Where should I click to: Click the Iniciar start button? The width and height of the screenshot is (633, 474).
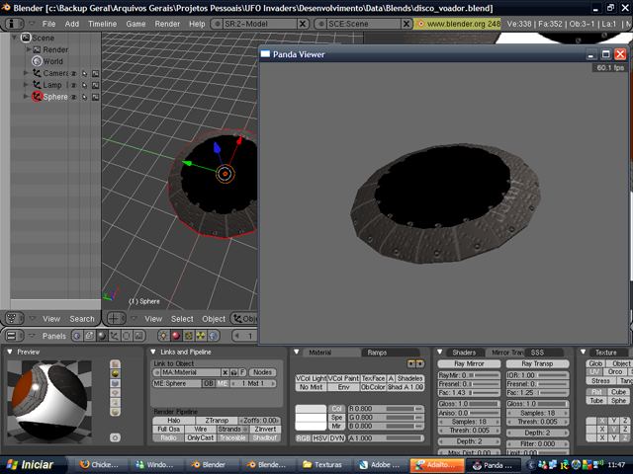tap(32, 464)
